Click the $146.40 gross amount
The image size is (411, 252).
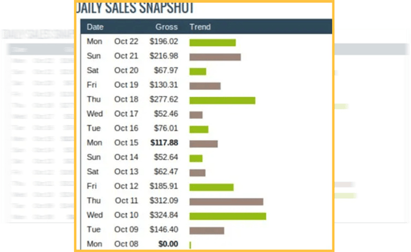164,229
